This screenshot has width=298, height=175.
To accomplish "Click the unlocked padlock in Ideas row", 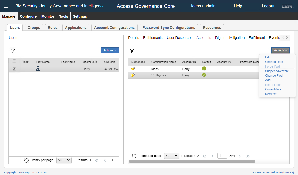I will [x=133, y=69].
